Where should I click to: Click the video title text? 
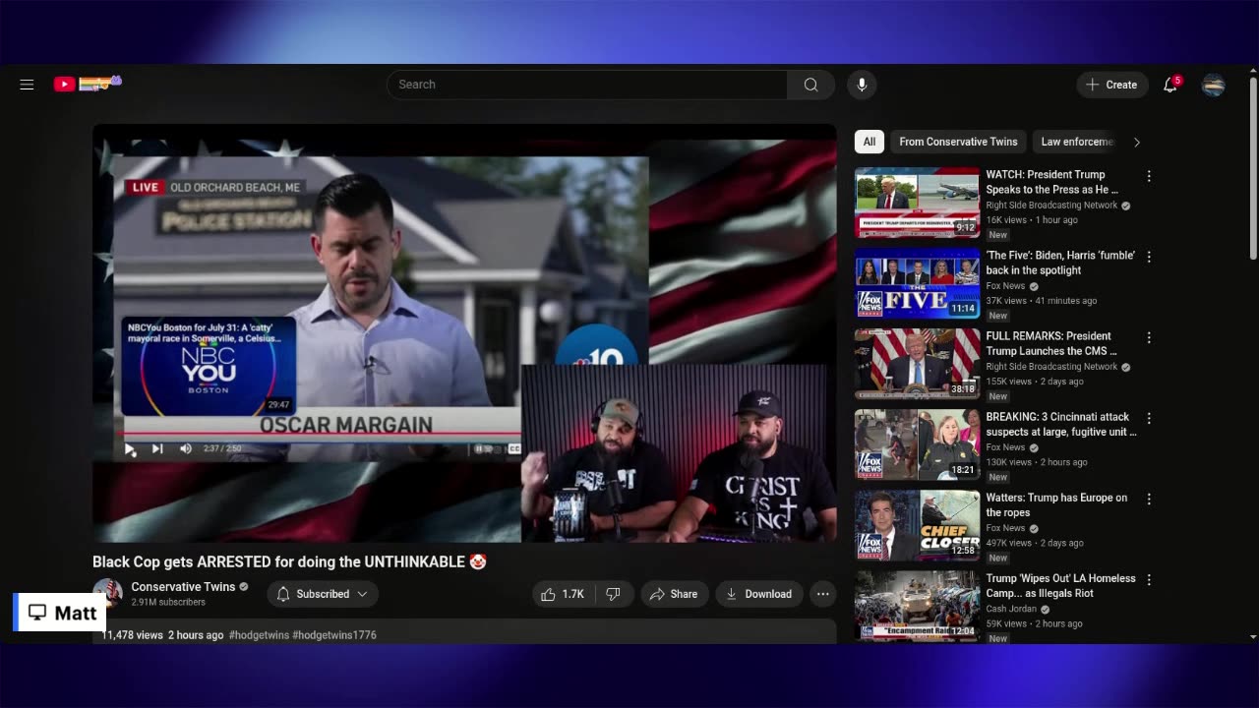pyautogui.click(x=289, y=561)
